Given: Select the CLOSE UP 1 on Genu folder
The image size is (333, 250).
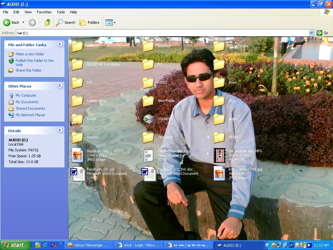Looking at the screenshot, I should [x=77, y=64].
